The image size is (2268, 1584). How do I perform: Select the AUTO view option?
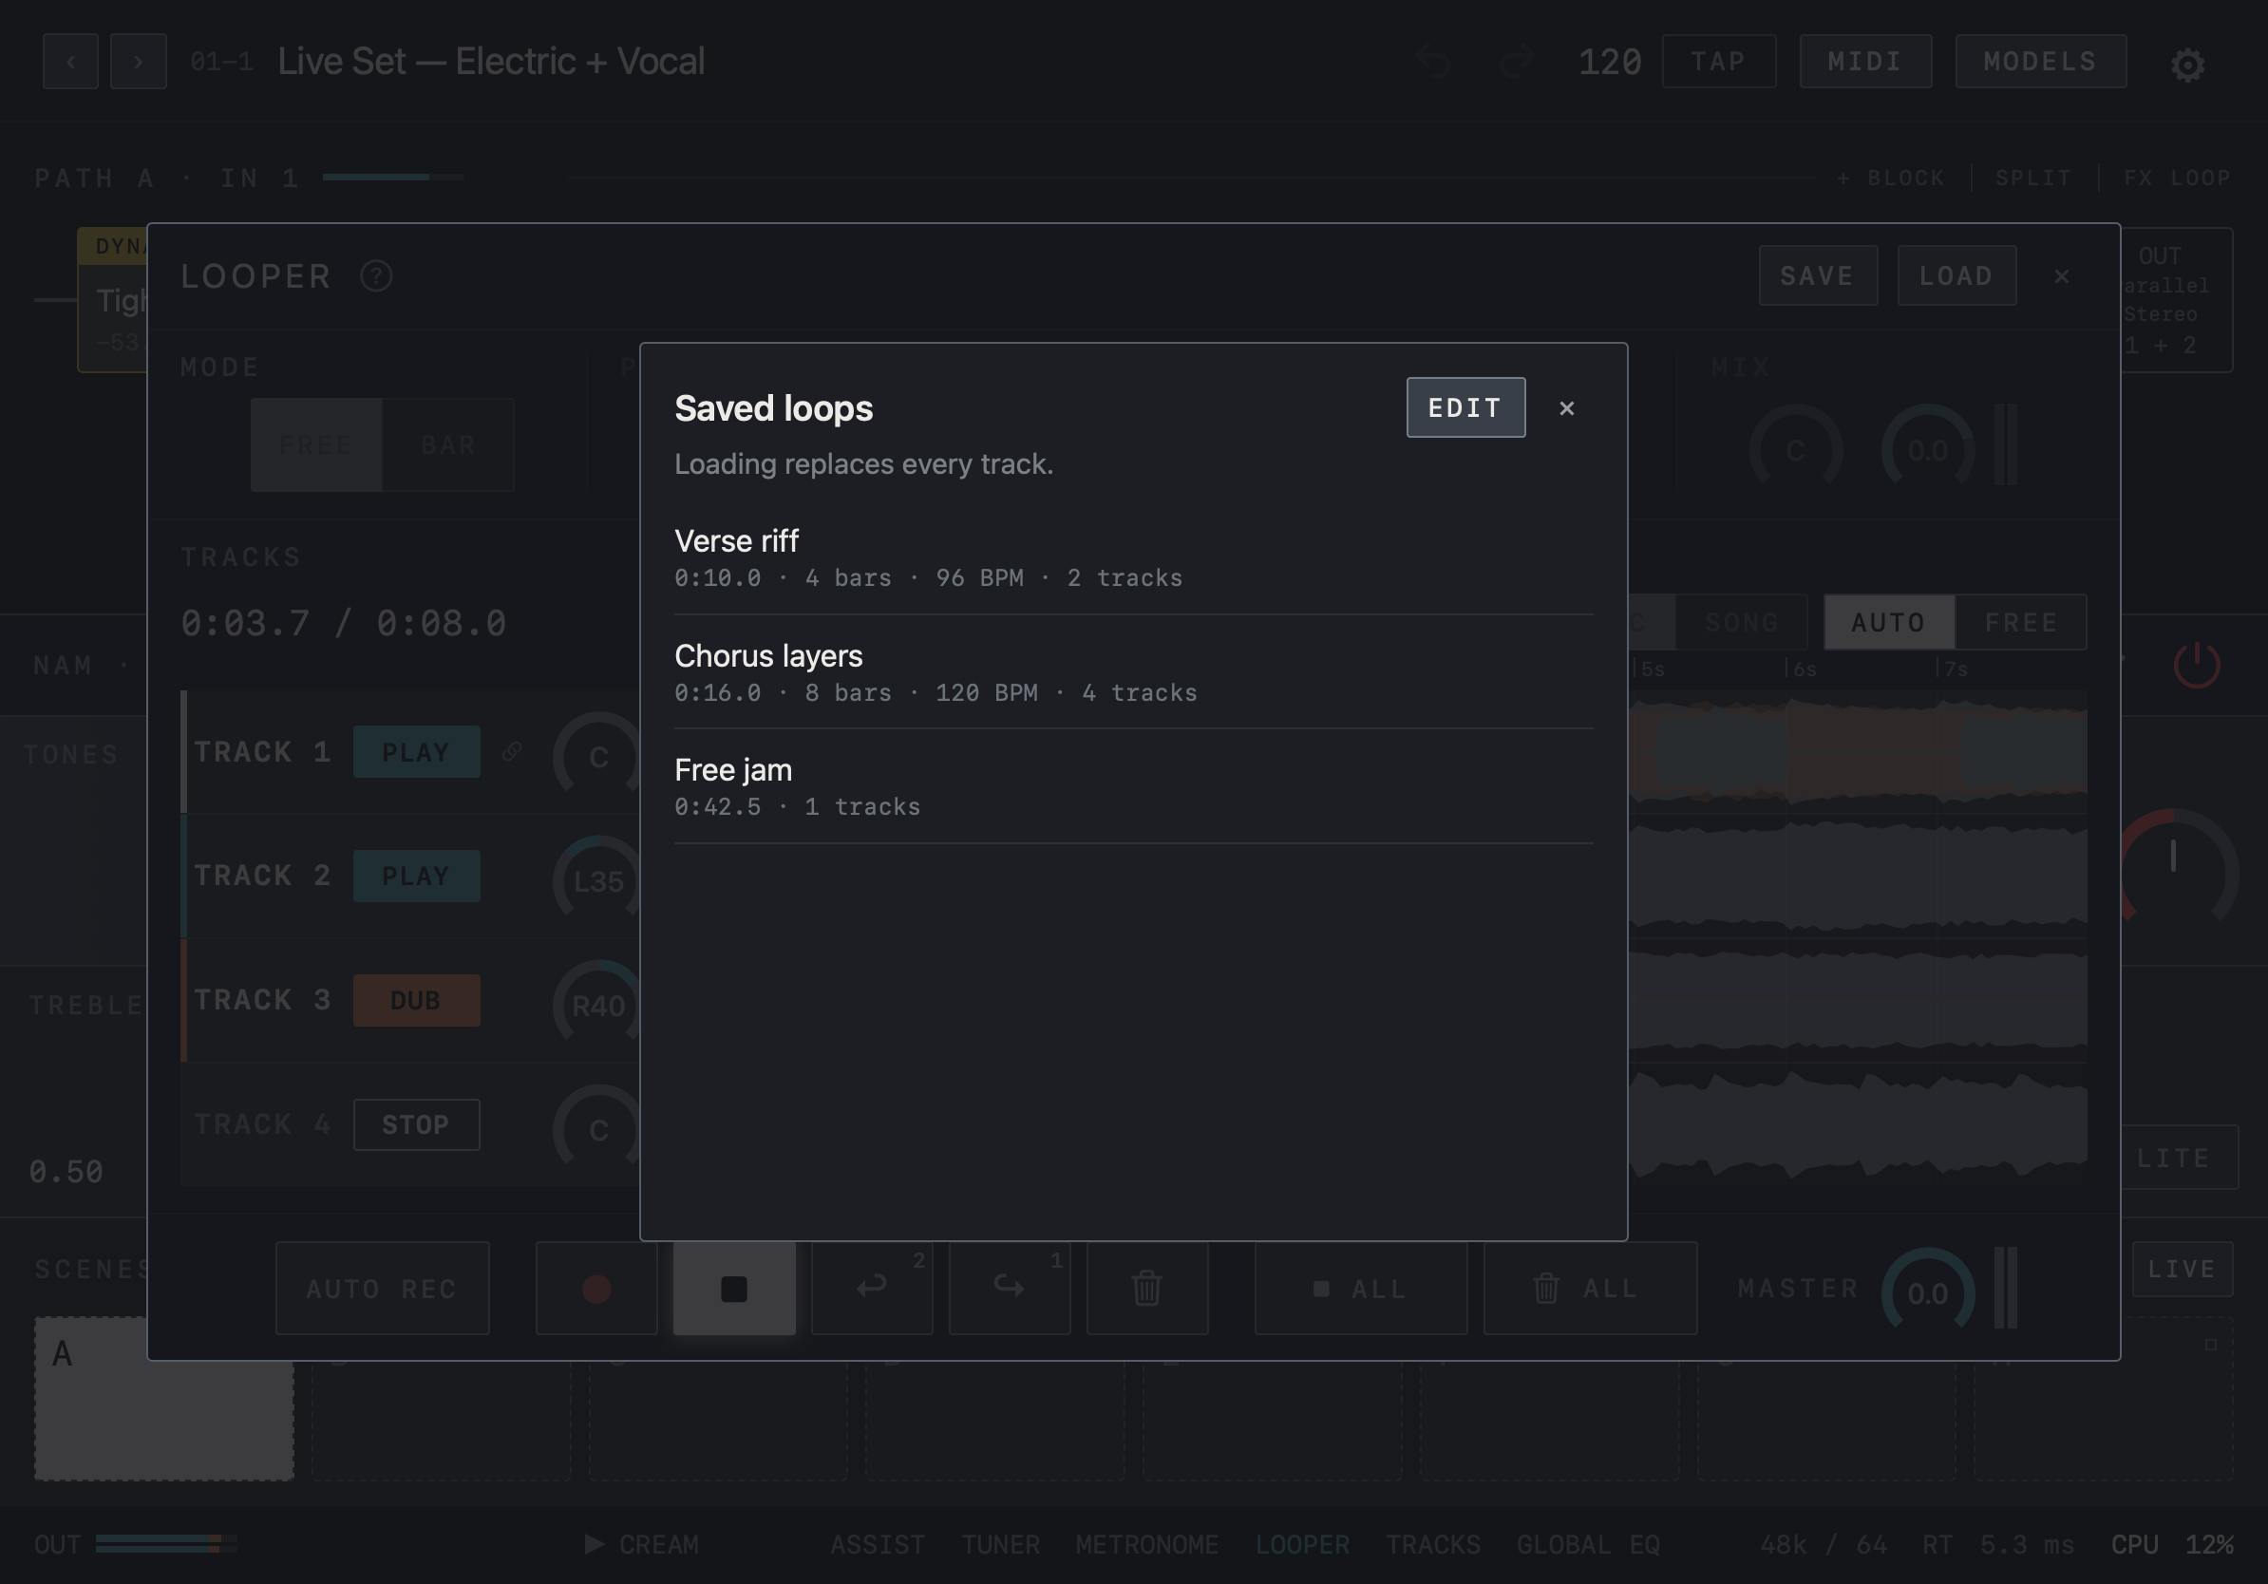click(x=1889, y=622)
